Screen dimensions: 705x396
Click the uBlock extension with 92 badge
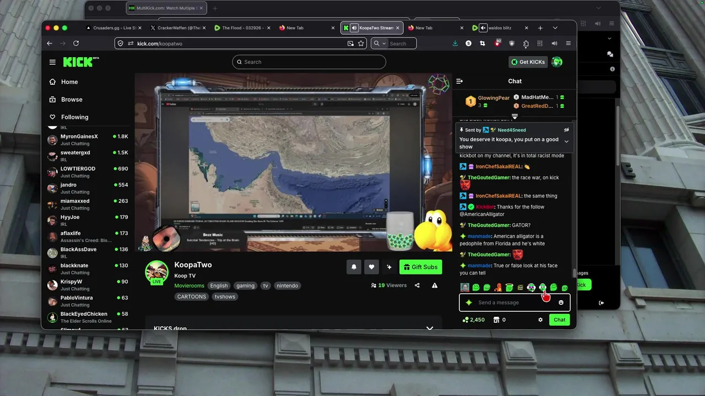tap(497, 43)
